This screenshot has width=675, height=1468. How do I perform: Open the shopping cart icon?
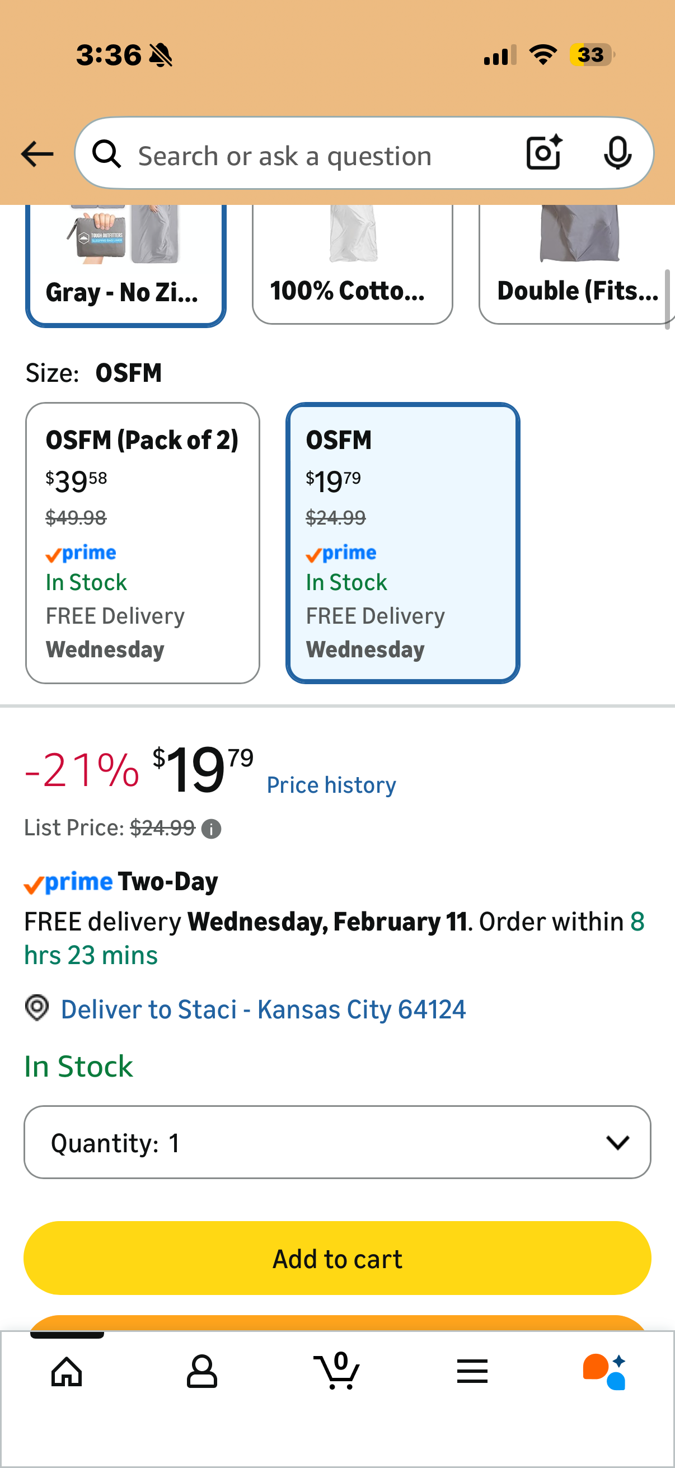(336, 1372)
